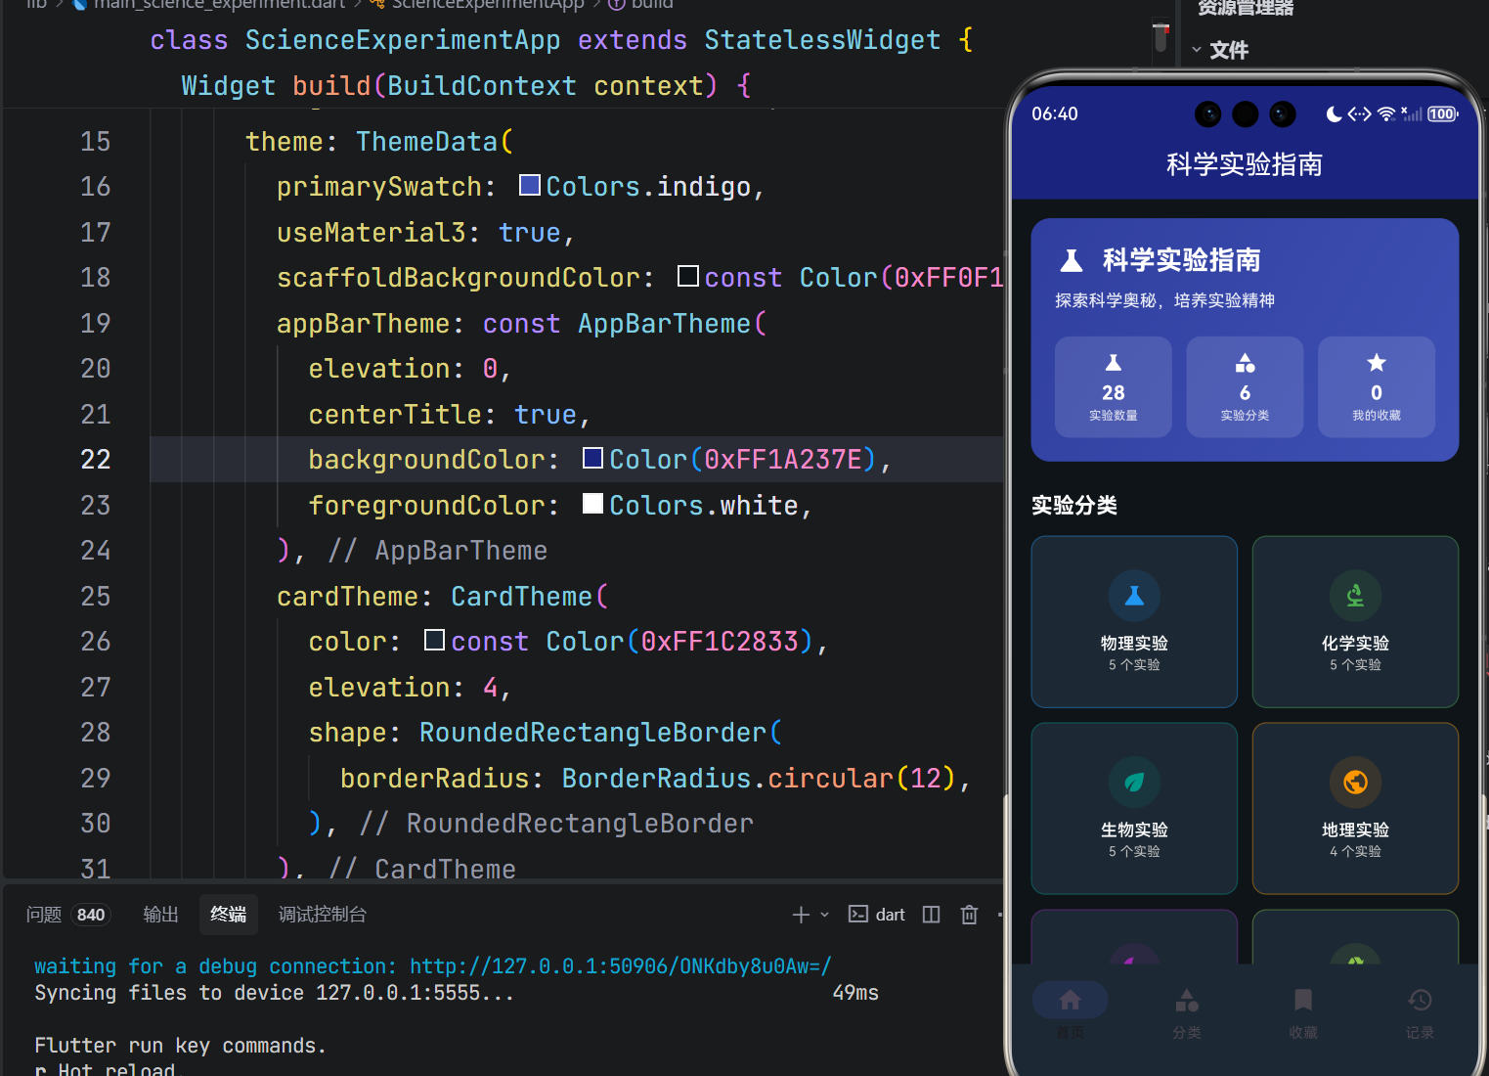
Task: Tap the 首页 home nav item
Action: pos(1071,1010)
